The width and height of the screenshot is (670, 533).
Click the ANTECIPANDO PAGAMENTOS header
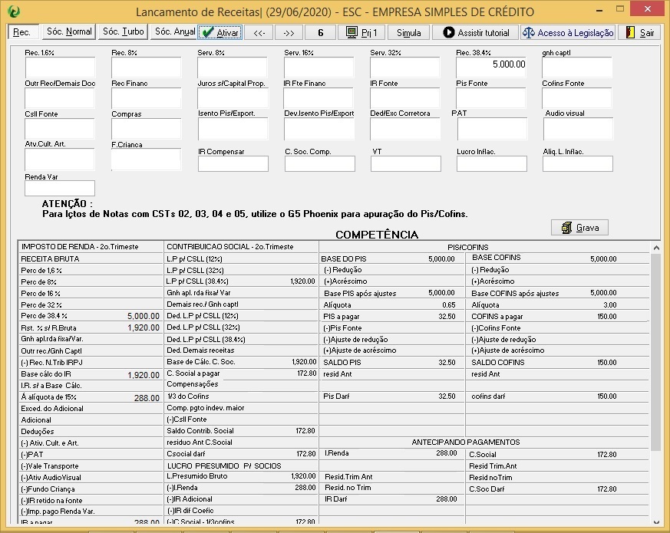click(466, 443)
